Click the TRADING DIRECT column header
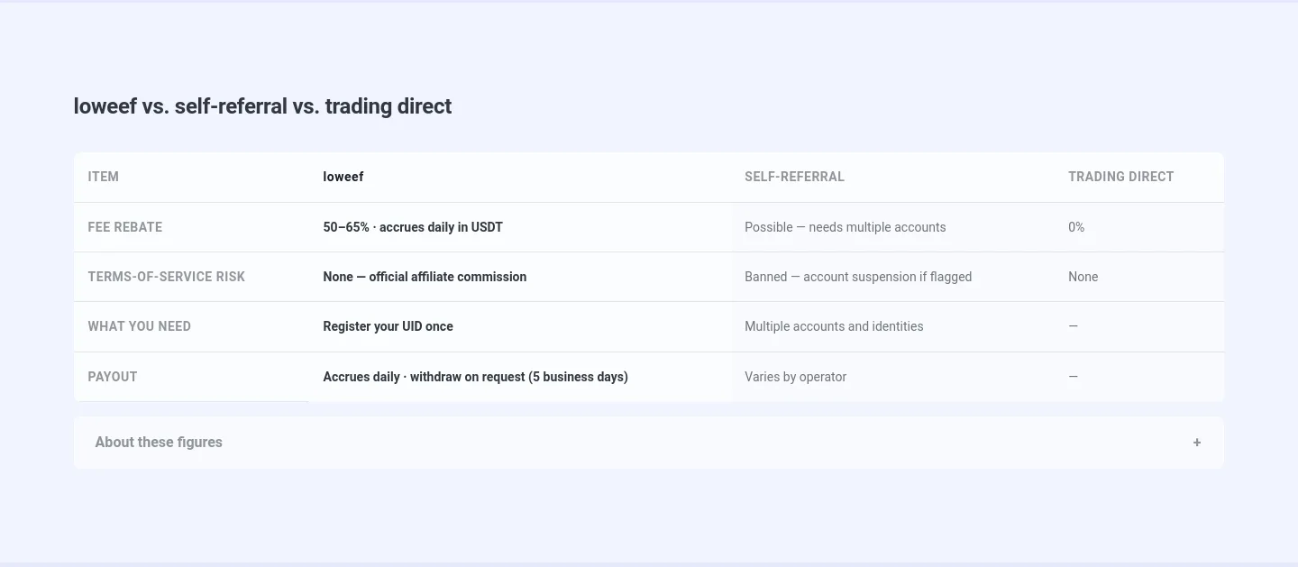 point(1120,177)
